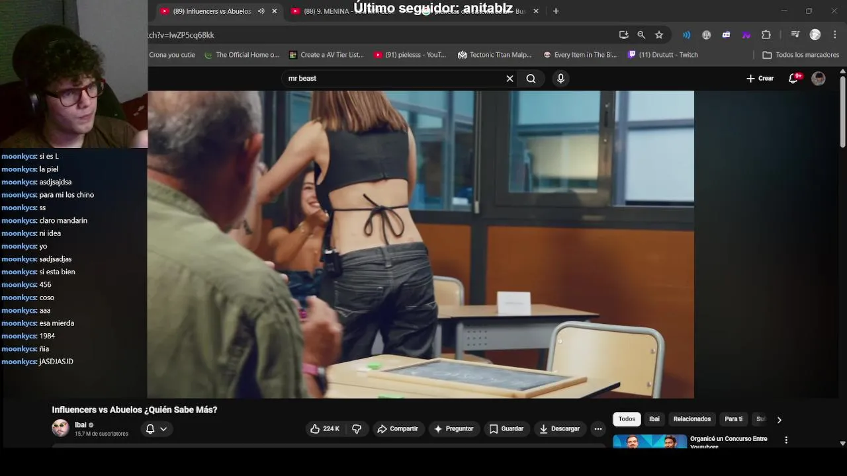Open the Organicé un Concurso video thumbnail
The width and height of the screenshot is (847, 476).
point(650,441)
